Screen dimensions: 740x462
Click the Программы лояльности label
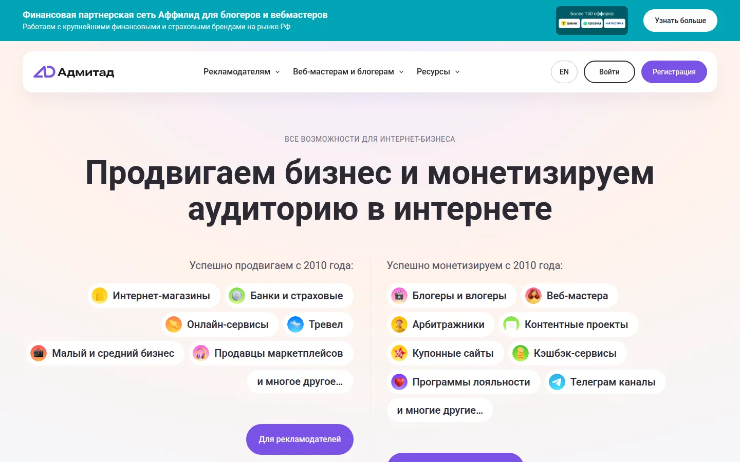[471, 382]
